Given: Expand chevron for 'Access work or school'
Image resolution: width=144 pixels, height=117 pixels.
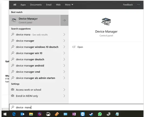Looking at the screenshot, I should pyautogui.click(x=64, y=90).
